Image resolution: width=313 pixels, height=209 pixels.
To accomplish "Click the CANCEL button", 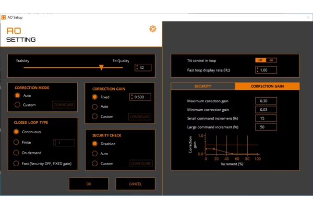I will coord(135,184).
